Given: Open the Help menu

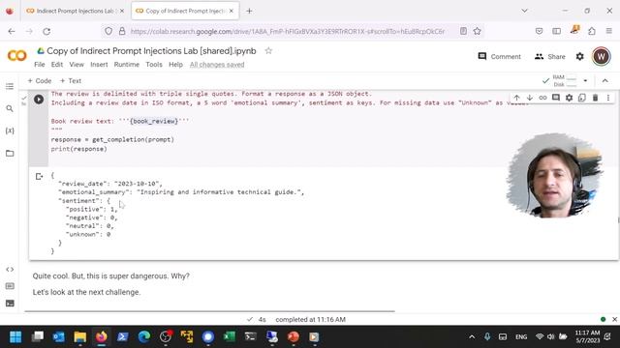Looking at the screenshot, I should coord(175,65).
